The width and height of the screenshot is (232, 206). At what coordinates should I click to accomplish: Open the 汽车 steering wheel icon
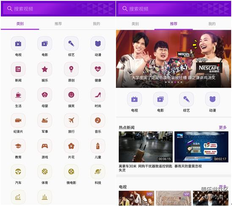18,172
